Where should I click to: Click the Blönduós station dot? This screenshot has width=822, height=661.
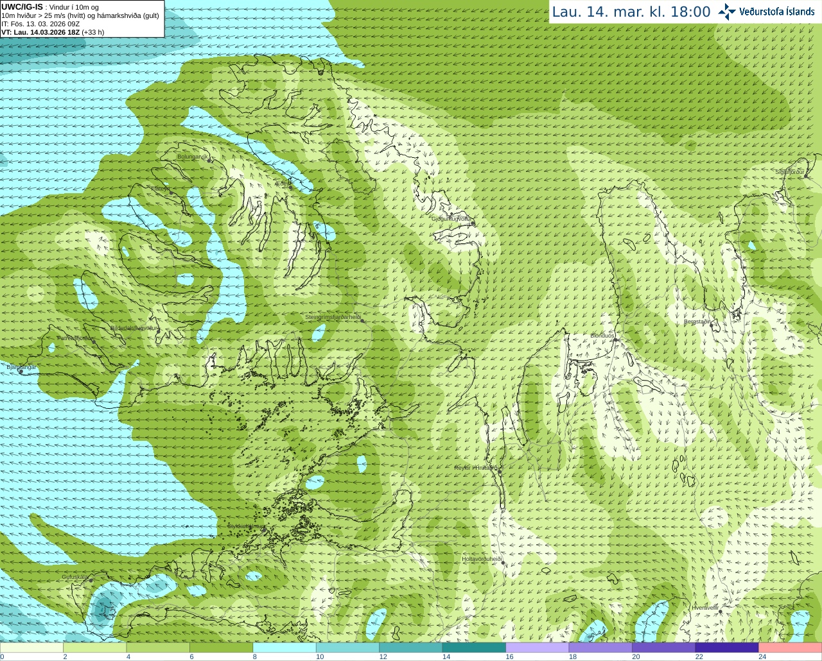coord(615,340)
